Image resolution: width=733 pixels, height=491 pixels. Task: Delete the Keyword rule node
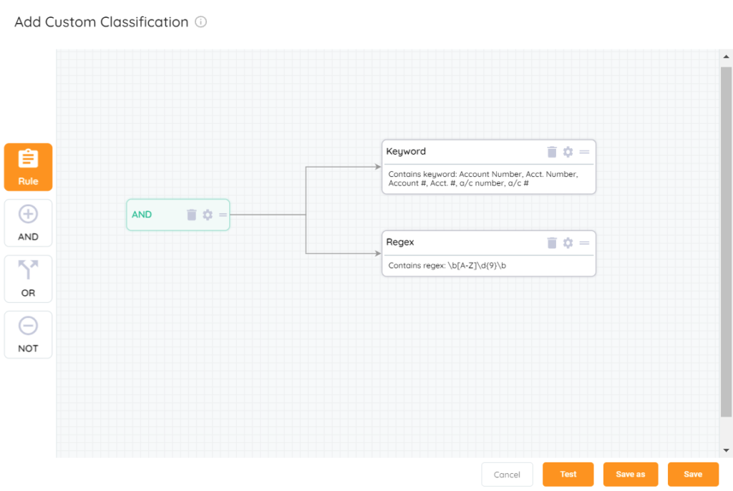(552, 152)
